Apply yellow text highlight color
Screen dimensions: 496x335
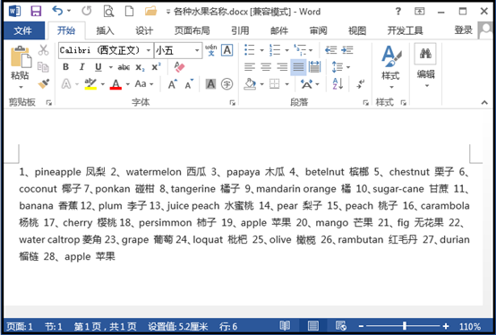(x=90, y=84)
